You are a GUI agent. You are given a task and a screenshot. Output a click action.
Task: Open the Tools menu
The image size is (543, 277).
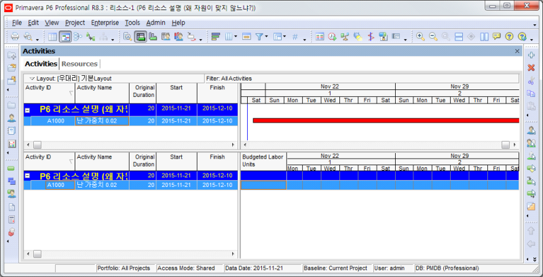[132, 23]
